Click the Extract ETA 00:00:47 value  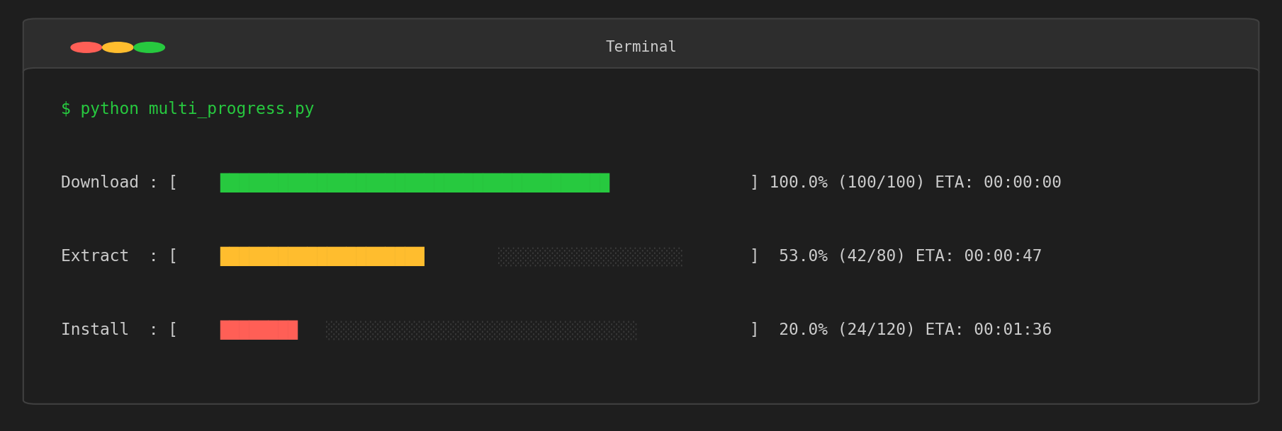point(1003,256)
